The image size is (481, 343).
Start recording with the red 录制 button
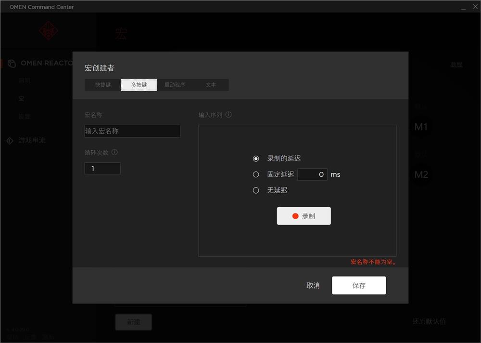[304, 216]
